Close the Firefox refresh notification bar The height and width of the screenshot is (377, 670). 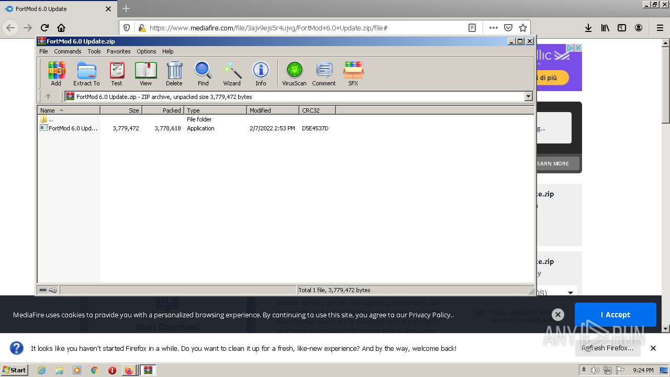pyautogui.click(x=653, y=348)
